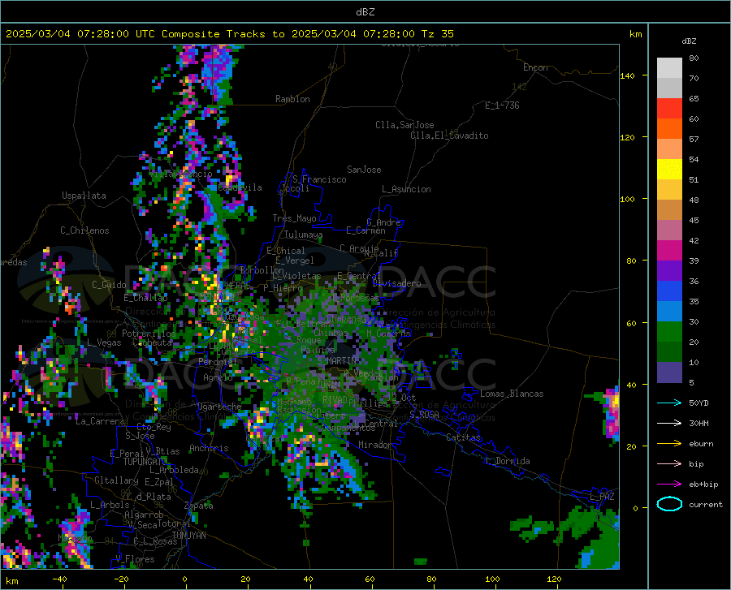Click the Potrerillos place label
The image size is (731, 590).
pos(149,334)
